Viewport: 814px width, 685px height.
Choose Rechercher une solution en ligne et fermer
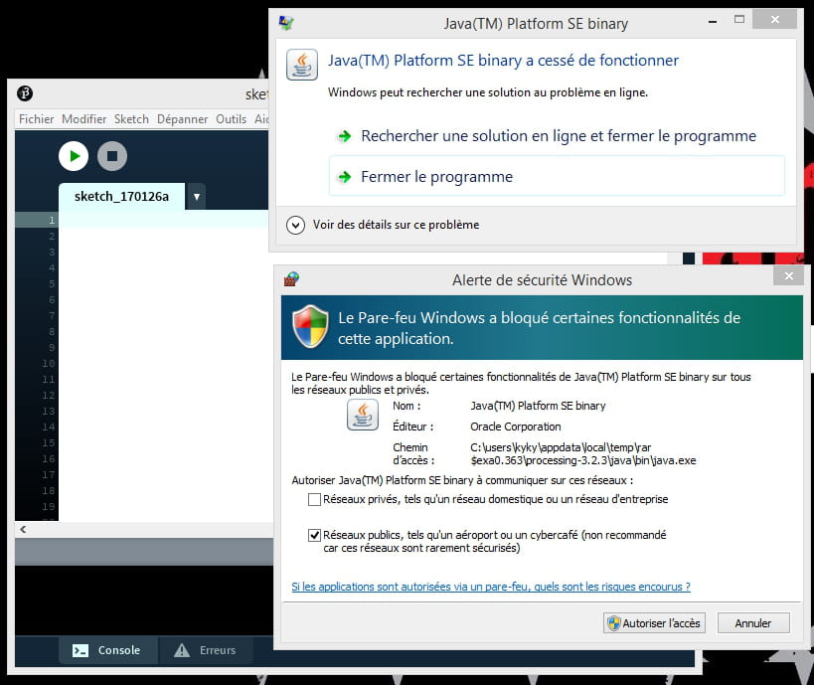[557, 136]
